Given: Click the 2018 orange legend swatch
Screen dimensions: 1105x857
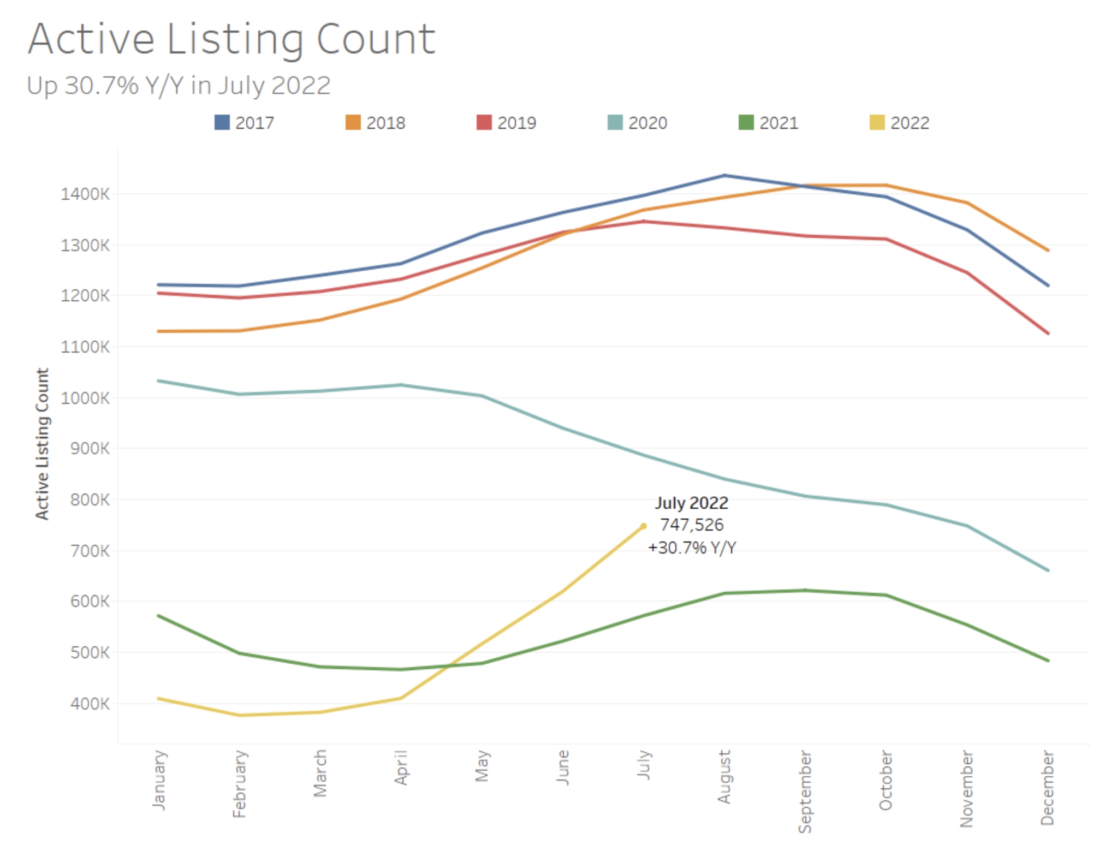Looking at the screenshot, I should coord(353,122).
